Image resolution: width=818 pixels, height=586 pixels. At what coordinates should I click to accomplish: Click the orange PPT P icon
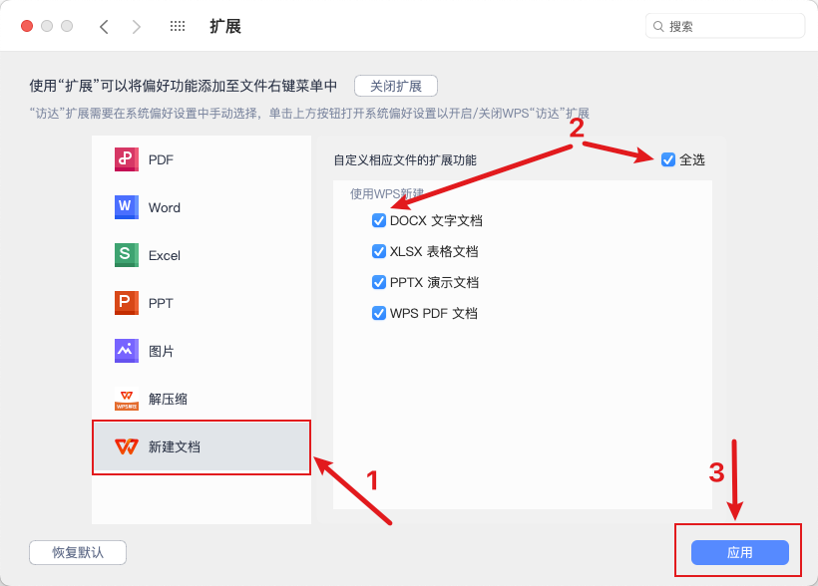pos(127,303)
